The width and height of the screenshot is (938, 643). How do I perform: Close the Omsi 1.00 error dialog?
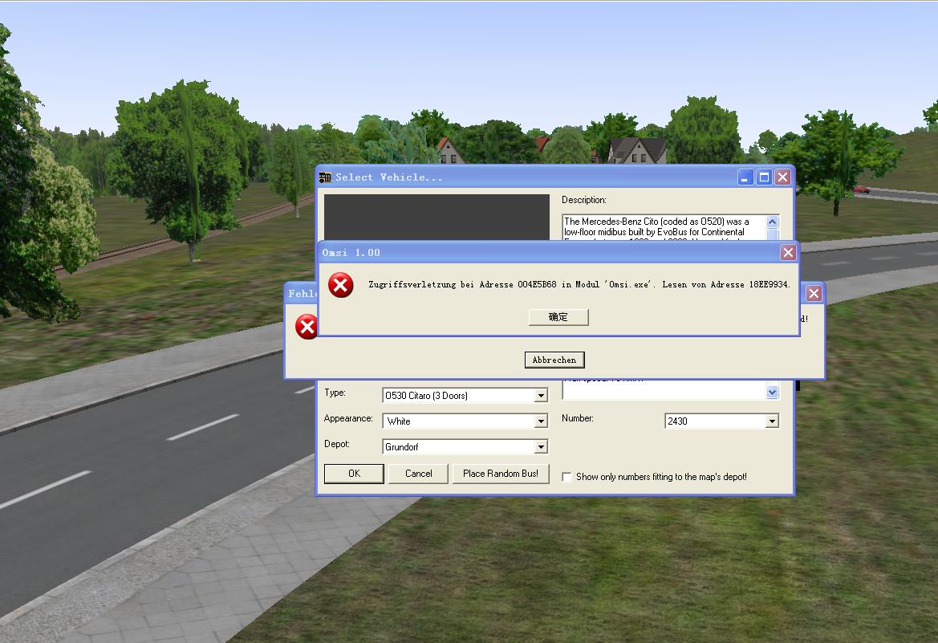[788, 253]
